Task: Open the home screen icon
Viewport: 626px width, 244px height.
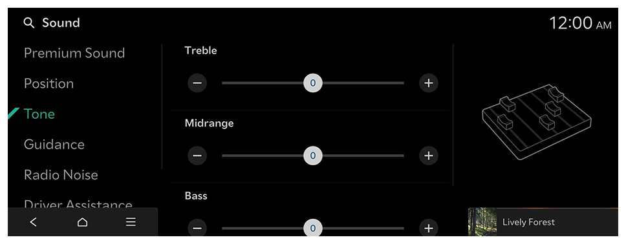Action: tap(82, 222)
